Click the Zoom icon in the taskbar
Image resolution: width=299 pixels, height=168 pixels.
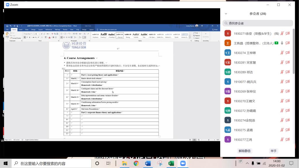point(183,163)
